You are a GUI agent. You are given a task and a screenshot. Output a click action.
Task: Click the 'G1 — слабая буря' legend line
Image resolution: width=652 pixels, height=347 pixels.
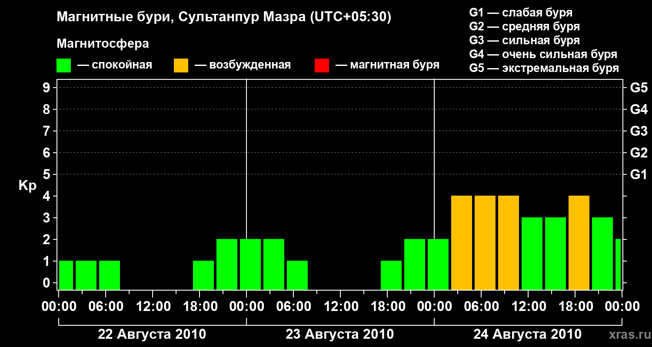tap(521, 13)
